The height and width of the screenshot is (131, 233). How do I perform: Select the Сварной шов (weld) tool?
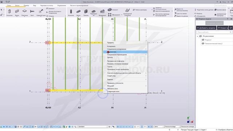pos(41,12)
